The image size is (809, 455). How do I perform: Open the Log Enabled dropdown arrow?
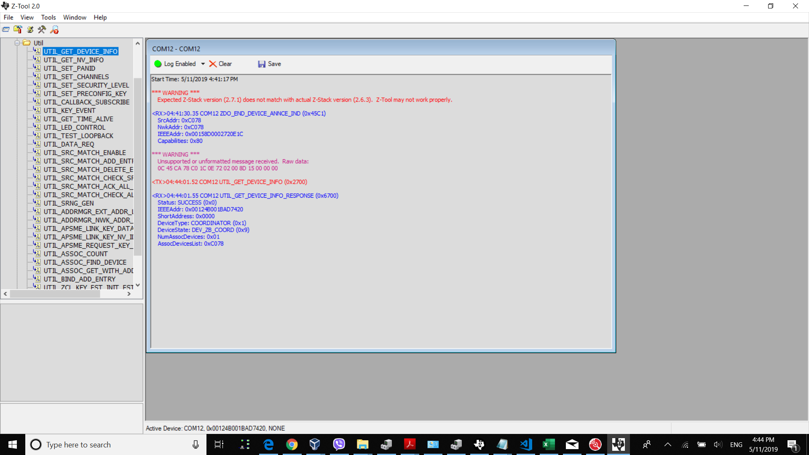[204, 64]
